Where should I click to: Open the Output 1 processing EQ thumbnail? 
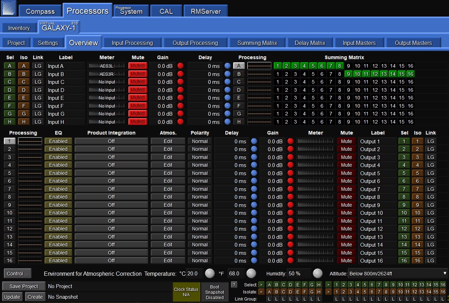tap(30, 141)
